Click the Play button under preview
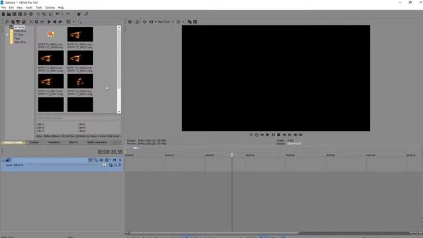The image size is (423, 238). pyautogui.click(x=268, y=135)
